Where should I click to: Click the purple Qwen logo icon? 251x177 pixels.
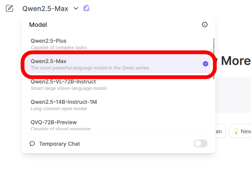click(x=86, y=8)
